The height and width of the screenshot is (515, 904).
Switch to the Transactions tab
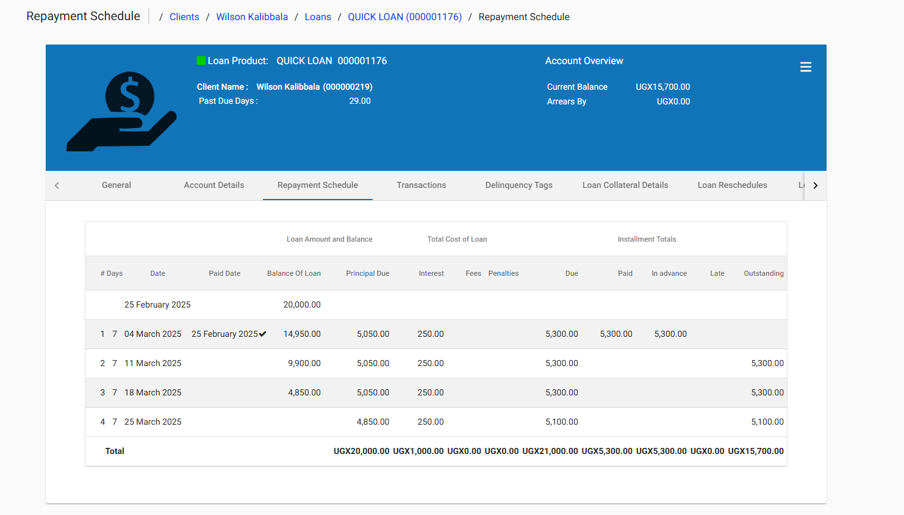point(421,185)
